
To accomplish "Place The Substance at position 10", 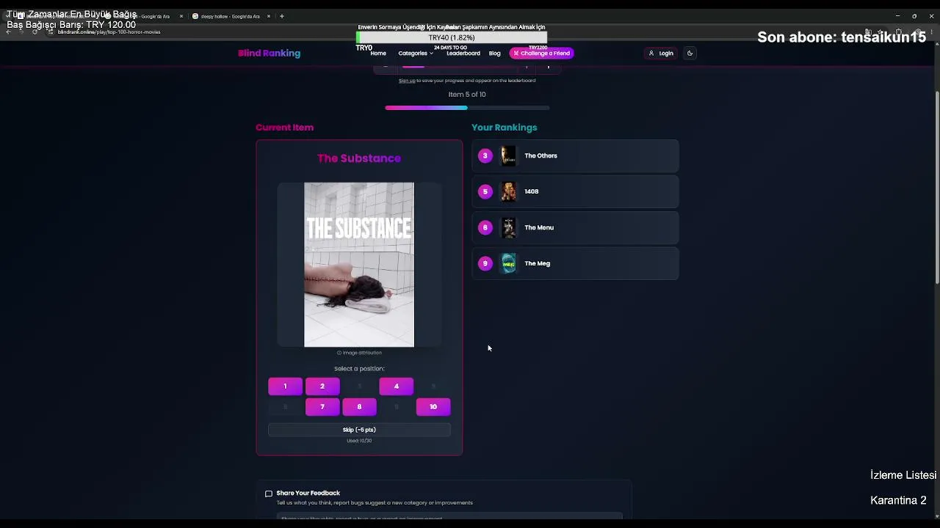I will [433, 406].
